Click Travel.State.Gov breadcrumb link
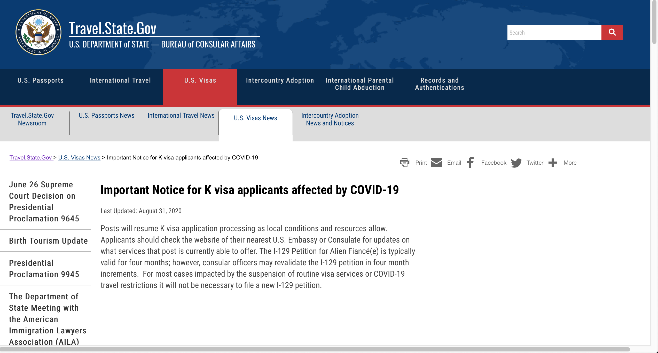 tap(31, 157)
